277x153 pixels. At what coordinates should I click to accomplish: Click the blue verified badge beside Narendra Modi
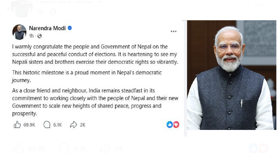tap(70, 28)
